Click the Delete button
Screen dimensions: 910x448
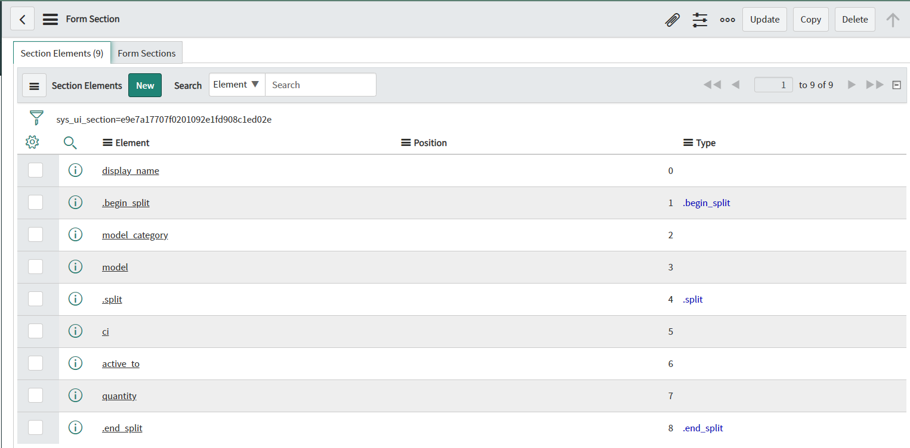pyautogui.click(x=855, y=20)
